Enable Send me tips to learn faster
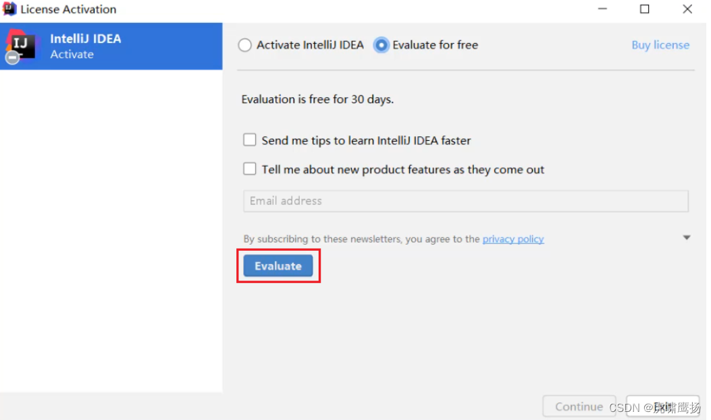 click(x=249, y=140)
